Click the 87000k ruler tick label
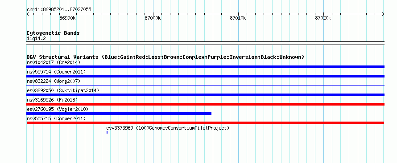 pyautogui.click(x=153, y=18)
